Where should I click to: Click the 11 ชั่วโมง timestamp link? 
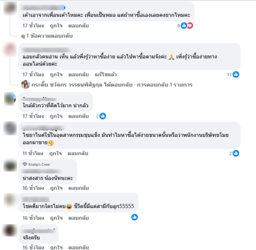tap(33, 154)
